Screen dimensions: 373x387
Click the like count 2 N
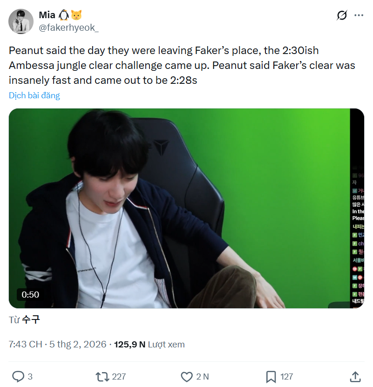point(203,376)
